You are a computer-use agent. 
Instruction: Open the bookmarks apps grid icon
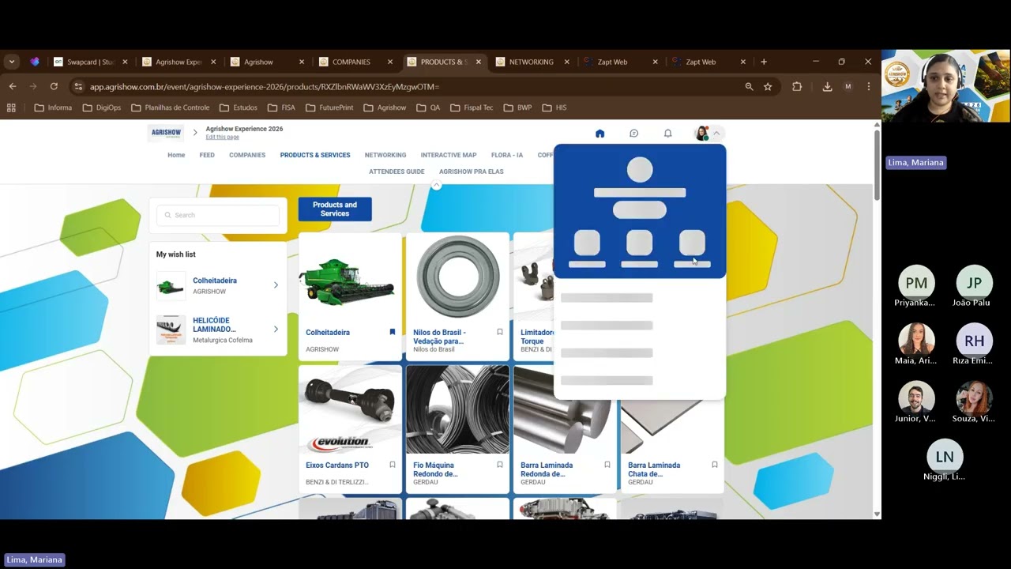click(11, 107)
